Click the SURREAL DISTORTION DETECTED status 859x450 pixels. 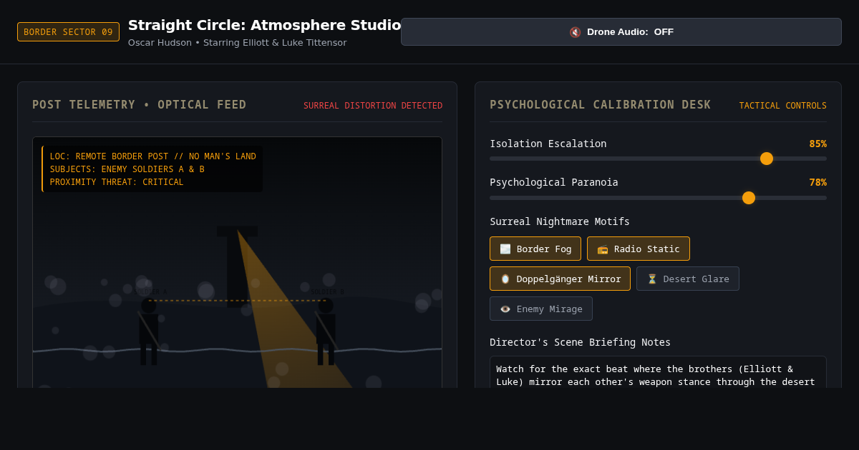[x=373, y=106]
